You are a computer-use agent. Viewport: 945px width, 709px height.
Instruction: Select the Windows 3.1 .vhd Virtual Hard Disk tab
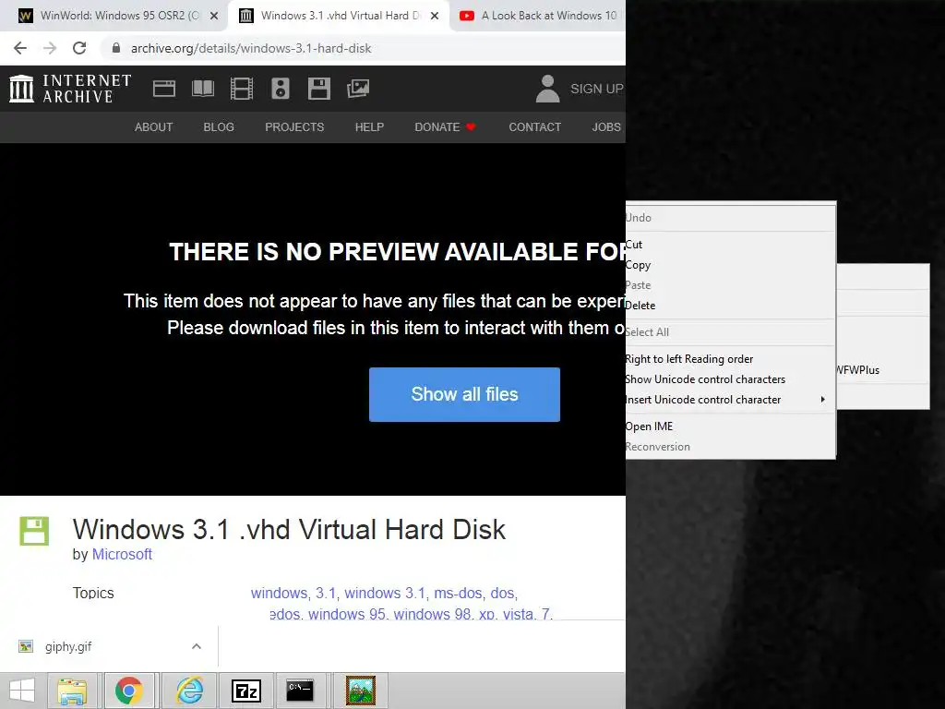pos(339,16)
